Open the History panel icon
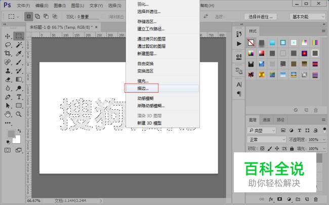Viewport: 329px width, 205px height. pyautogui.click(x=239, y=34)
